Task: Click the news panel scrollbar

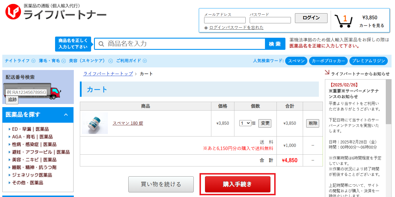Action: point(389,101)
